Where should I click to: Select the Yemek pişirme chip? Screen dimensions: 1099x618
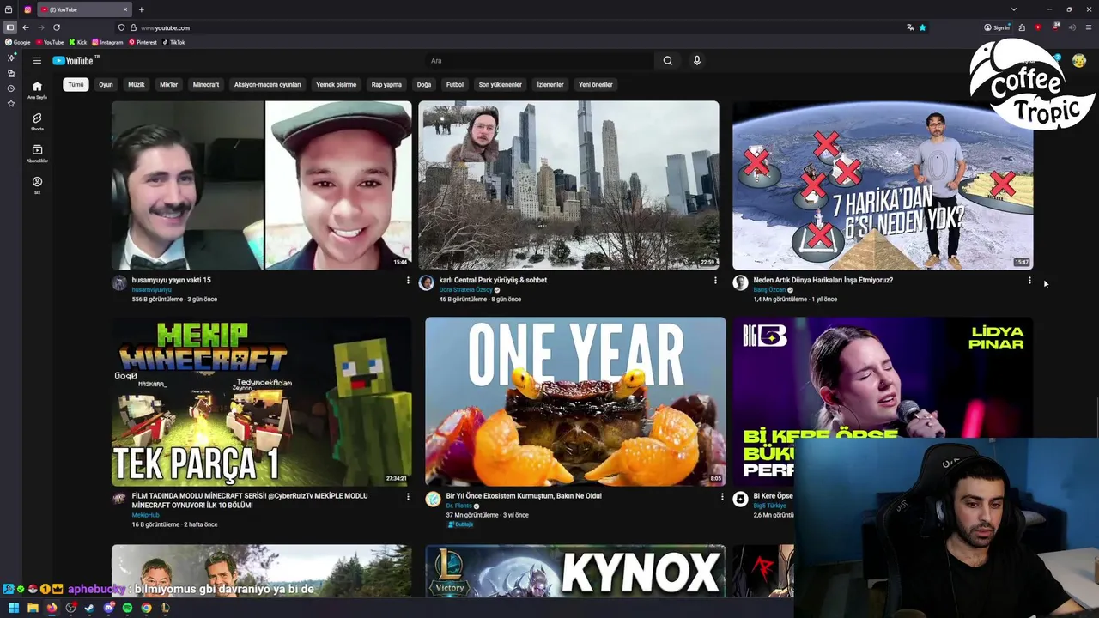[336, 84]
